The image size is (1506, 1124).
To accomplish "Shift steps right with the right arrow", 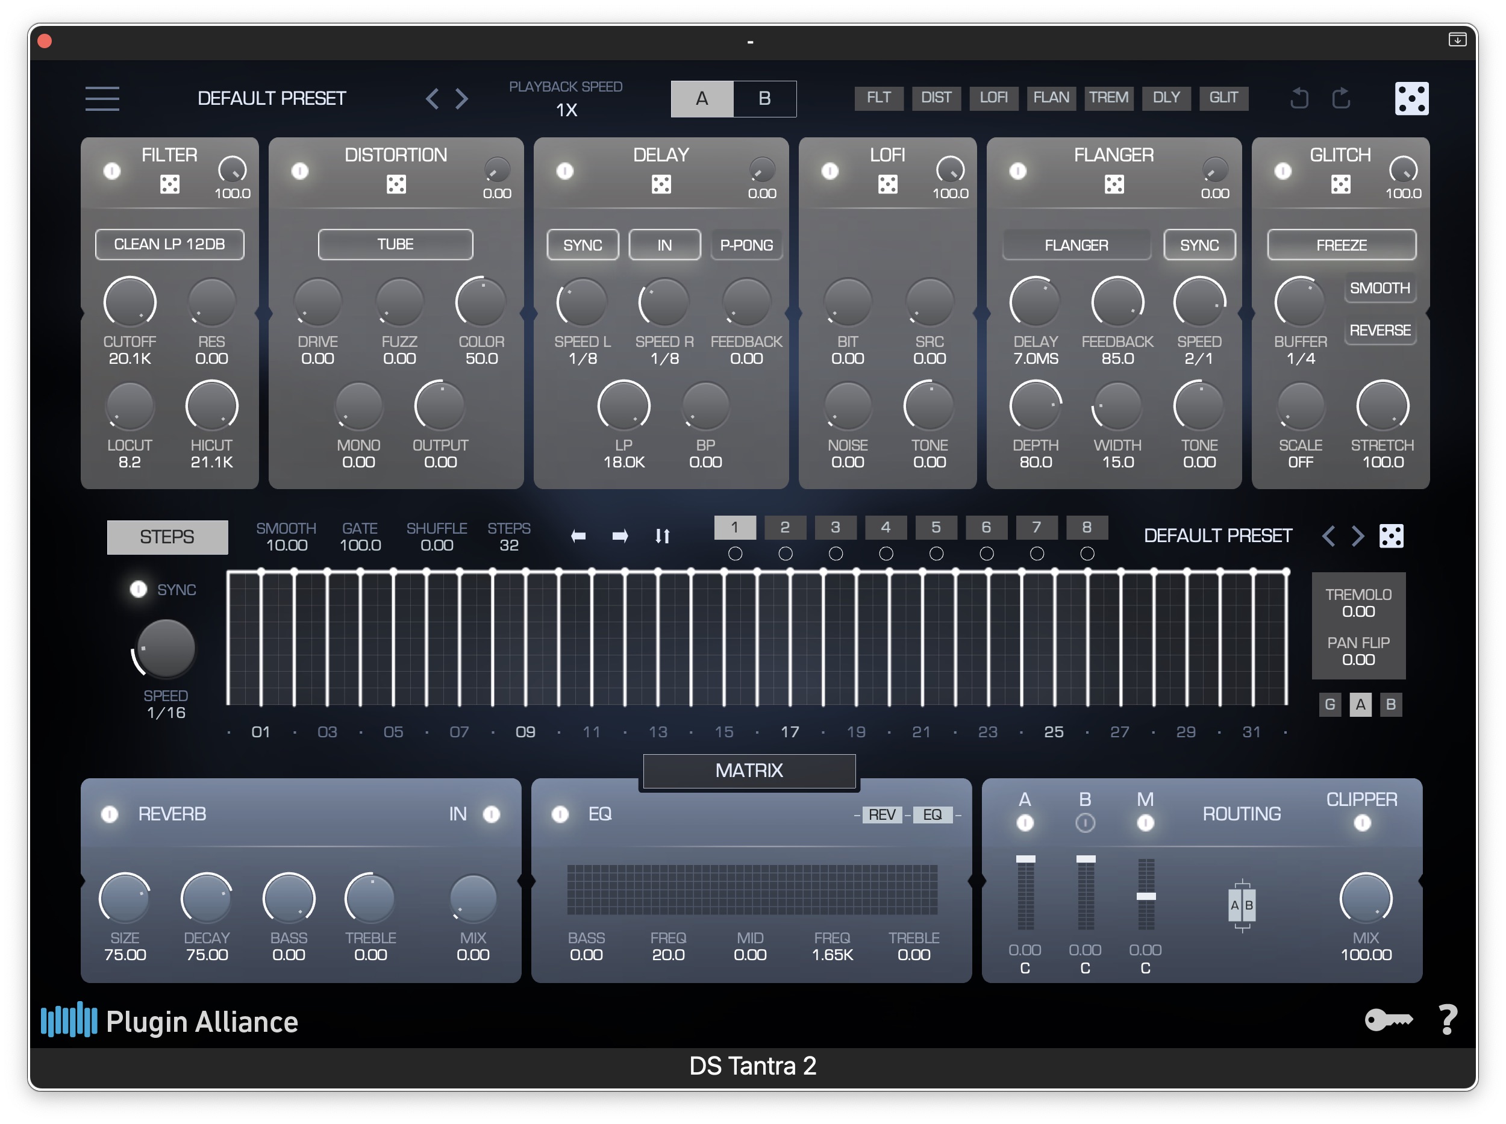I will click(619, 536).
